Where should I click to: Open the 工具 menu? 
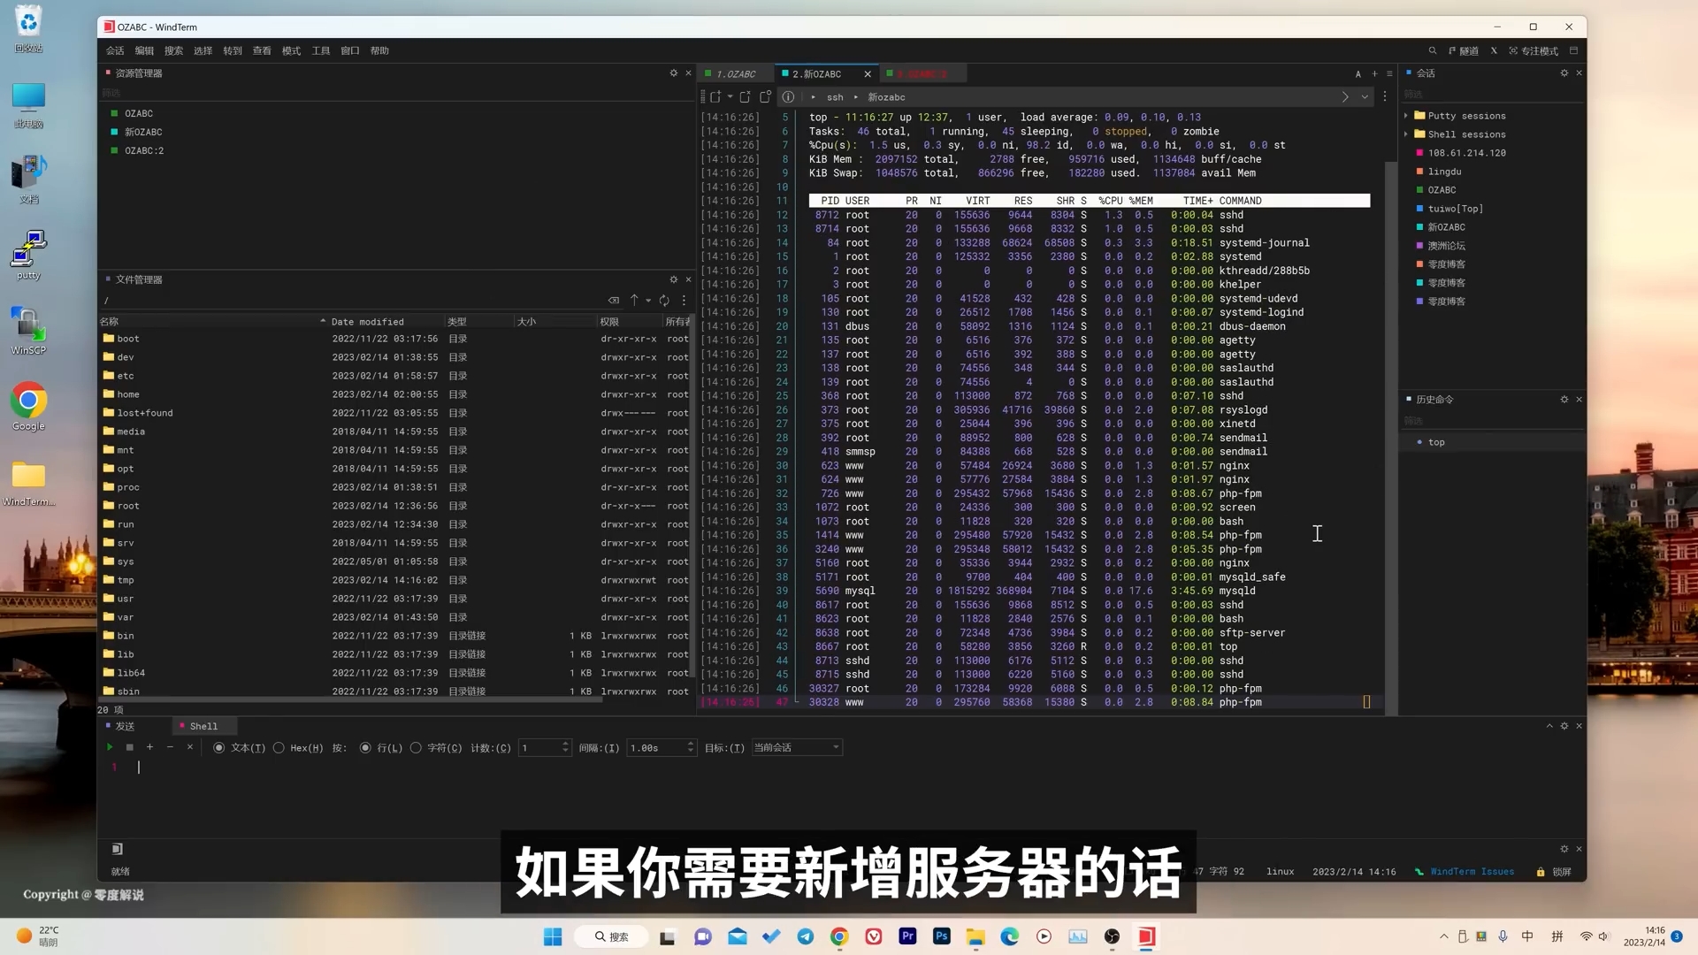coord(321,50)
